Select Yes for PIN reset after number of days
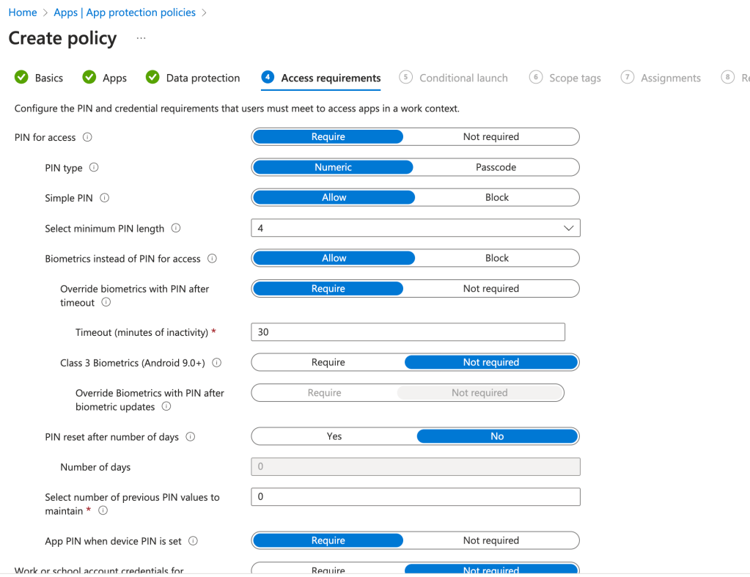 [334, 436]
